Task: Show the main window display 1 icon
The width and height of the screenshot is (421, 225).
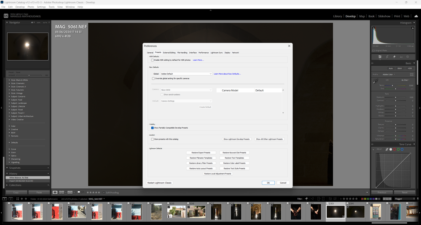Action: (5, 199)
